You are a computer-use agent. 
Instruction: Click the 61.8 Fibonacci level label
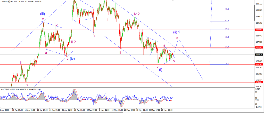(227, 21)
